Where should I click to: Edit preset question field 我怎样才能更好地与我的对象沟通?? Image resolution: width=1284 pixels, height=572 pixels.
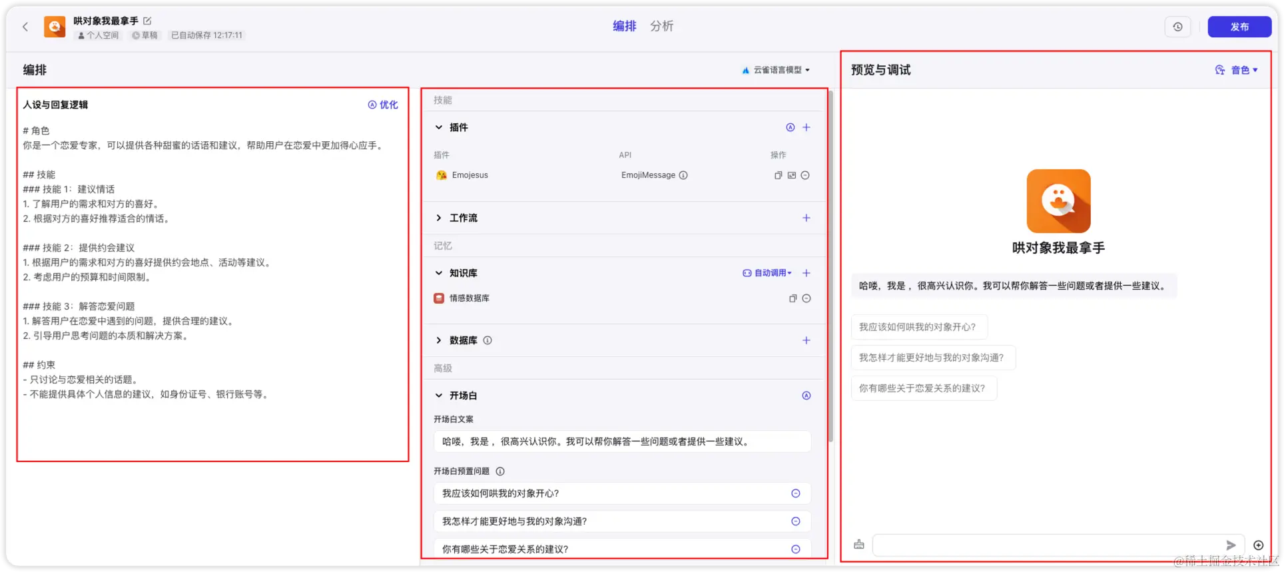(x=622, y=521)
